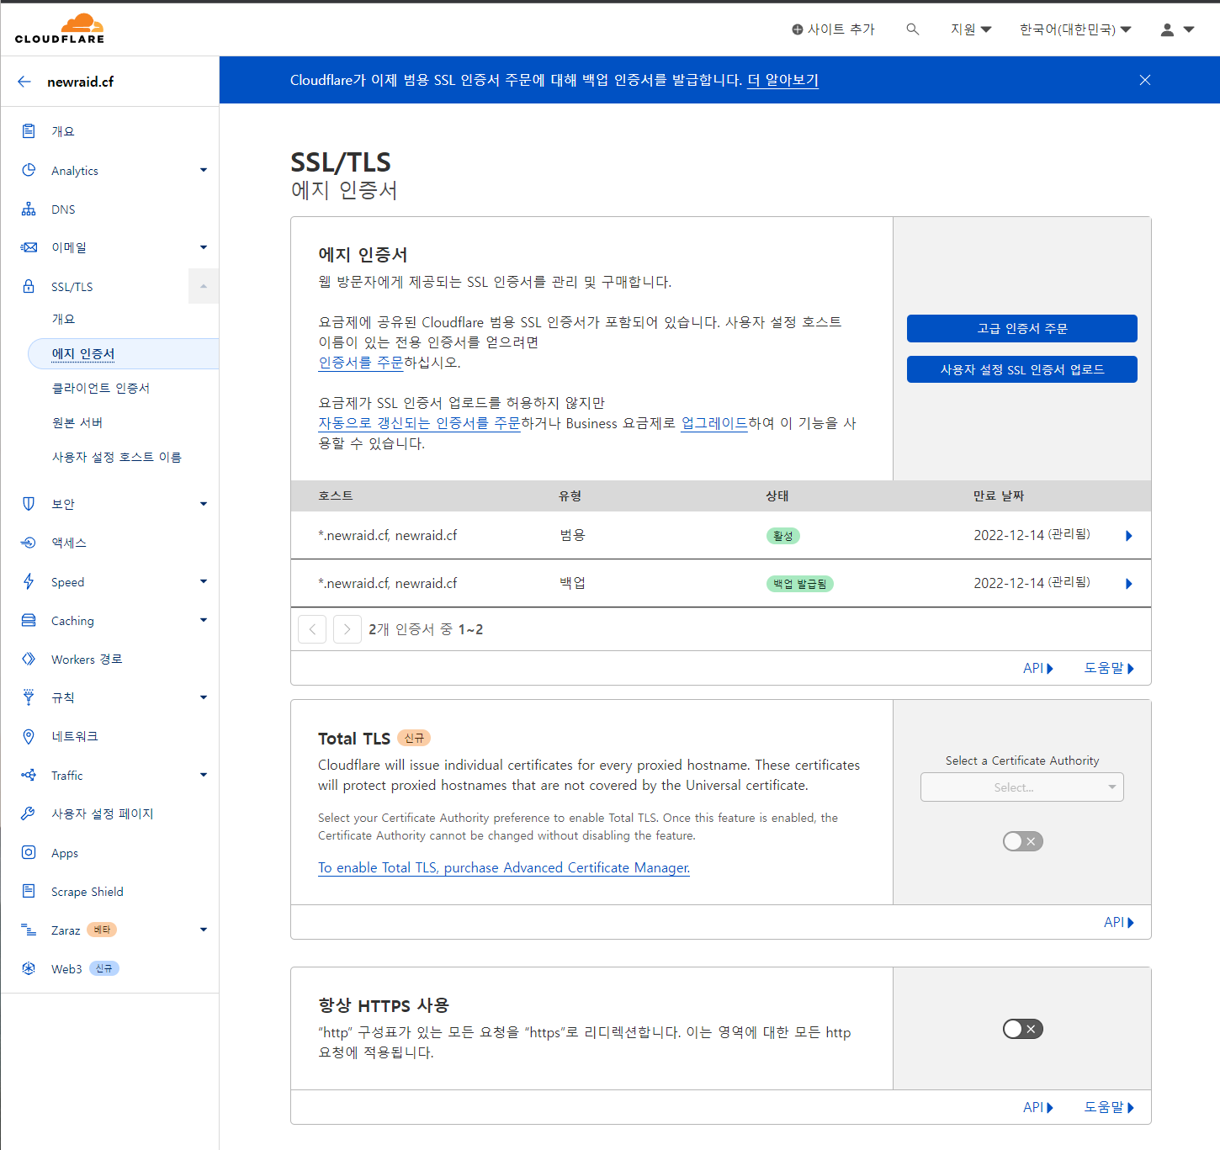Click the Traffic routing icon
The width and height of the screenshot is (1220, 1150).
29,775
